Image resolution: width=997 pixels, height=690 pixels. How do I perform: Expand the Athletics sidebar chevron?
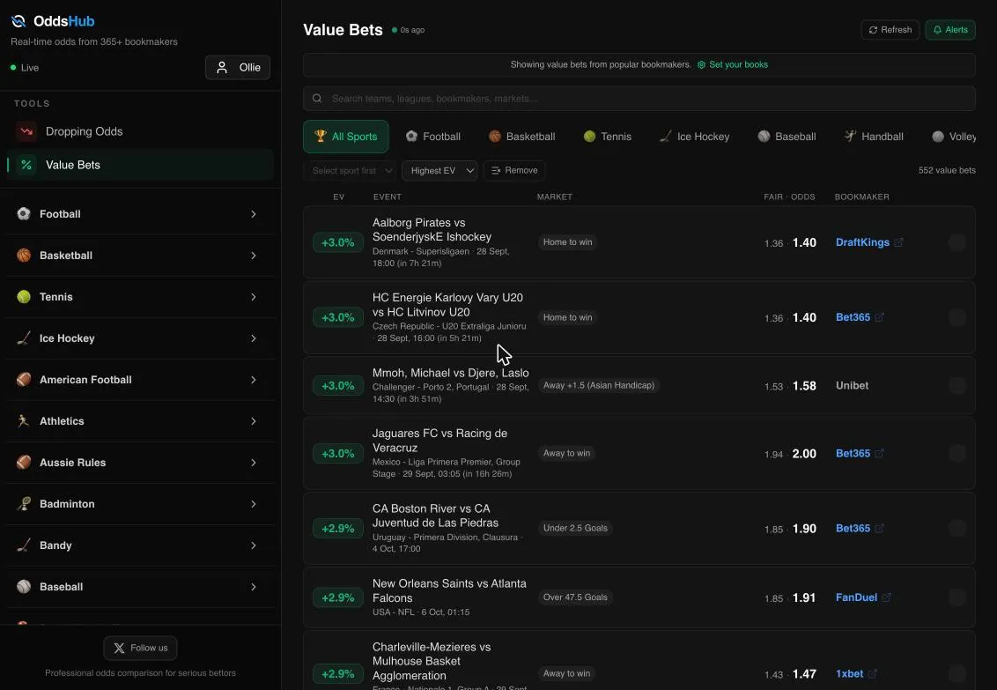tap(254, 421)
